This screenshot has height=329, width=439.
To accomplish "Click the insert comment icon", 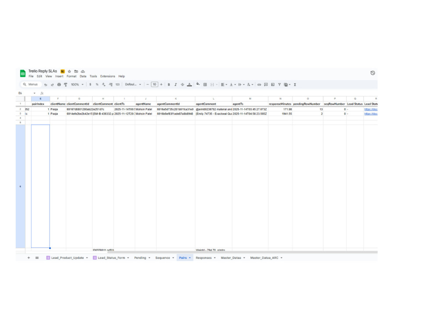I will 266,85.
